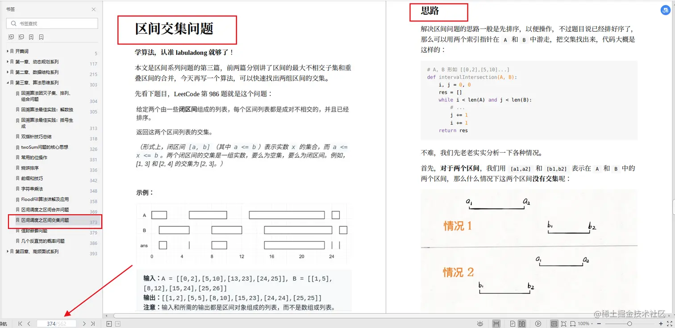This screenshot has width=675, height=328.
Task: Click the previous page navigation arrow
Action: pyautogui.click(x=29, y=324)
